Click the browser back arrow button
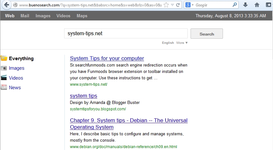 pos(7,5)
